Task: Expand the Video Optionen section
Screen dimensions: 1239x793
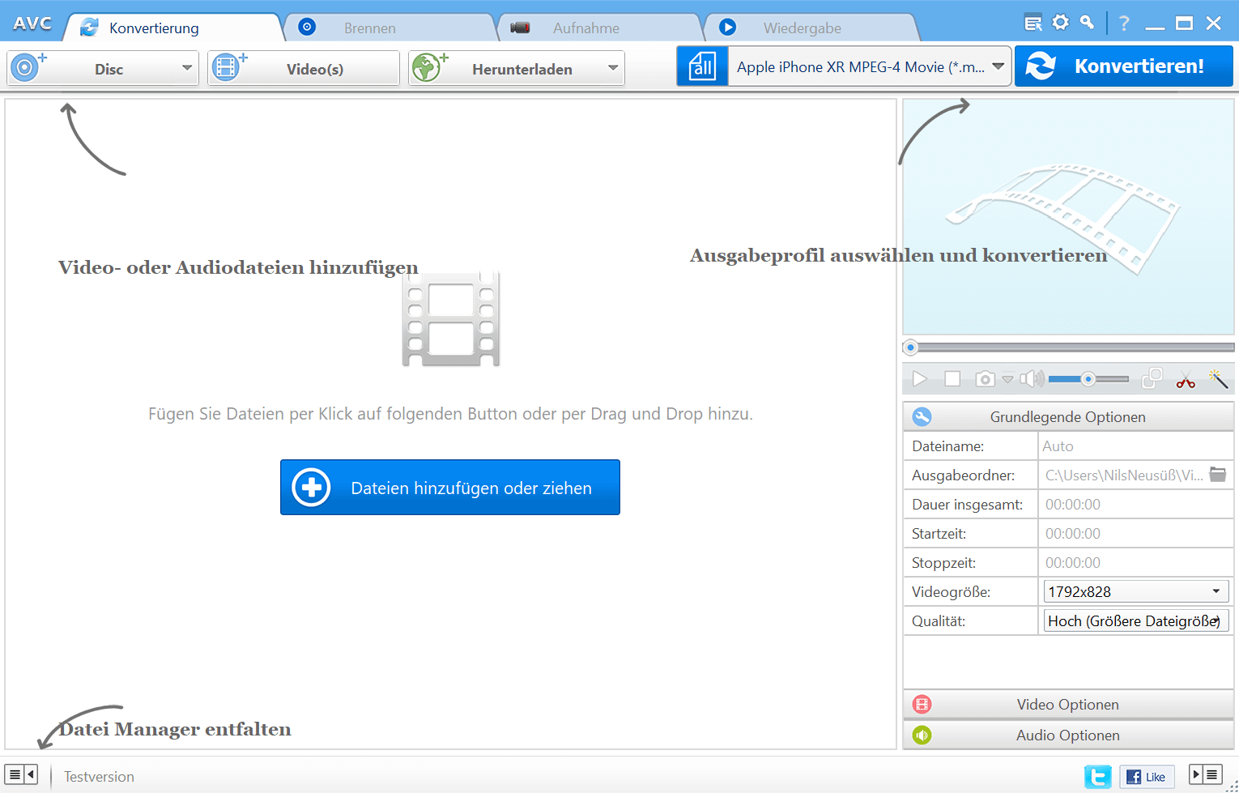Action: pyautogui.click(x=1068, y=705)
